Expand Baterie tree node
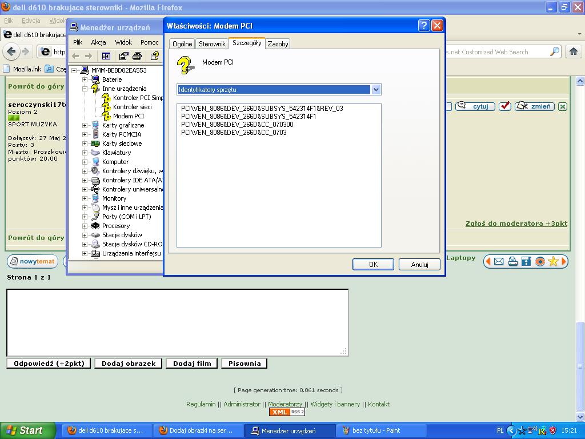This screenshot has width=585, height=439. tap(85, 79)
